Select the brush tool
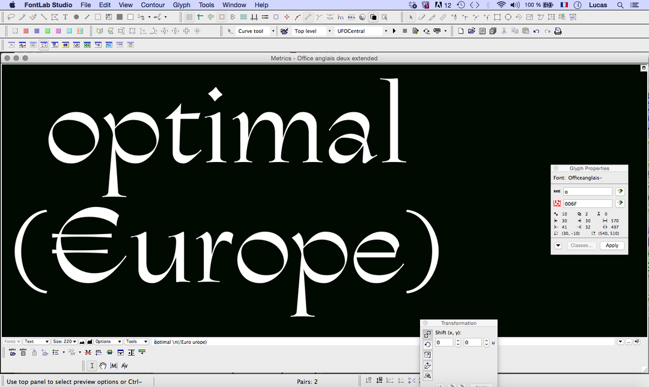This screenshot has height=387, width=649. click(33, 17)
